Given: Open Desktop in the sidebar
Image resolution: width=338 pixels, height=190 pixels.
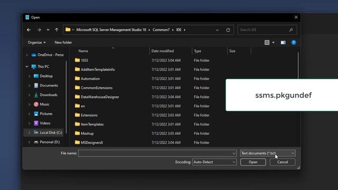Looking at the screenshot, I should [43, 76].
